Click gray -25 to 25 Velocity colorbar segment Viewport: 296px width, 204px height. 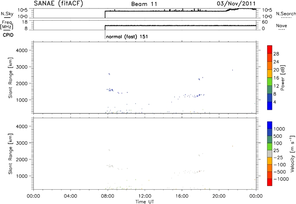coord(270,154)
